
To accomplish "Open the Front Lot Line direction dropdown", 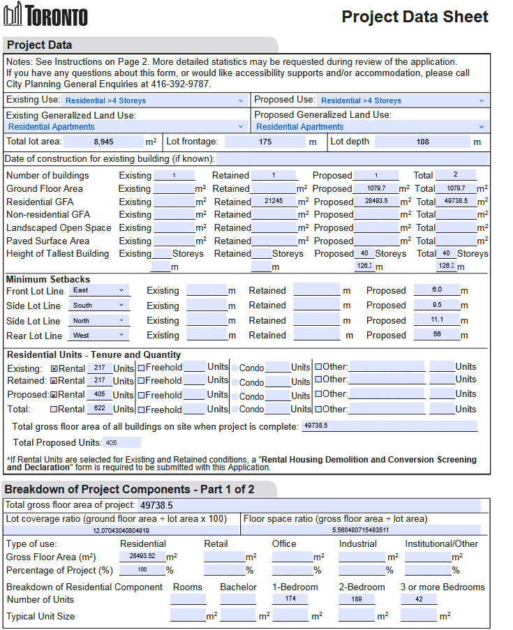I will pos(100,290).
